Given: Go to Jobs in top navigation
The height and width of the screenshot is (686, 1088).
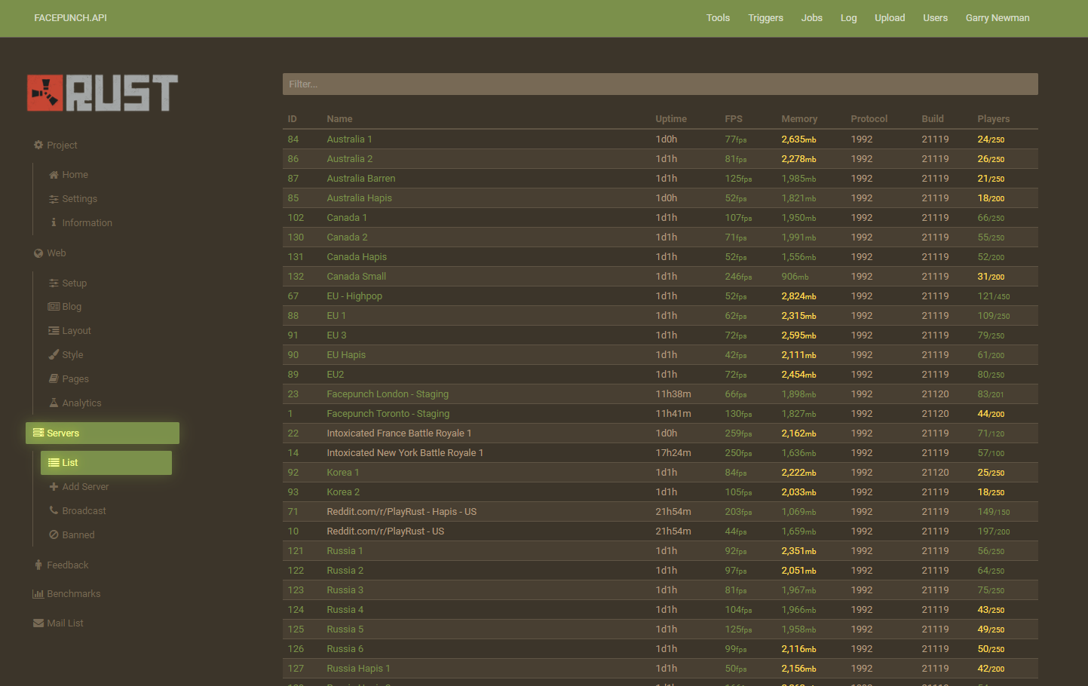Looking at the screenshot, I should tap(812, 18).
